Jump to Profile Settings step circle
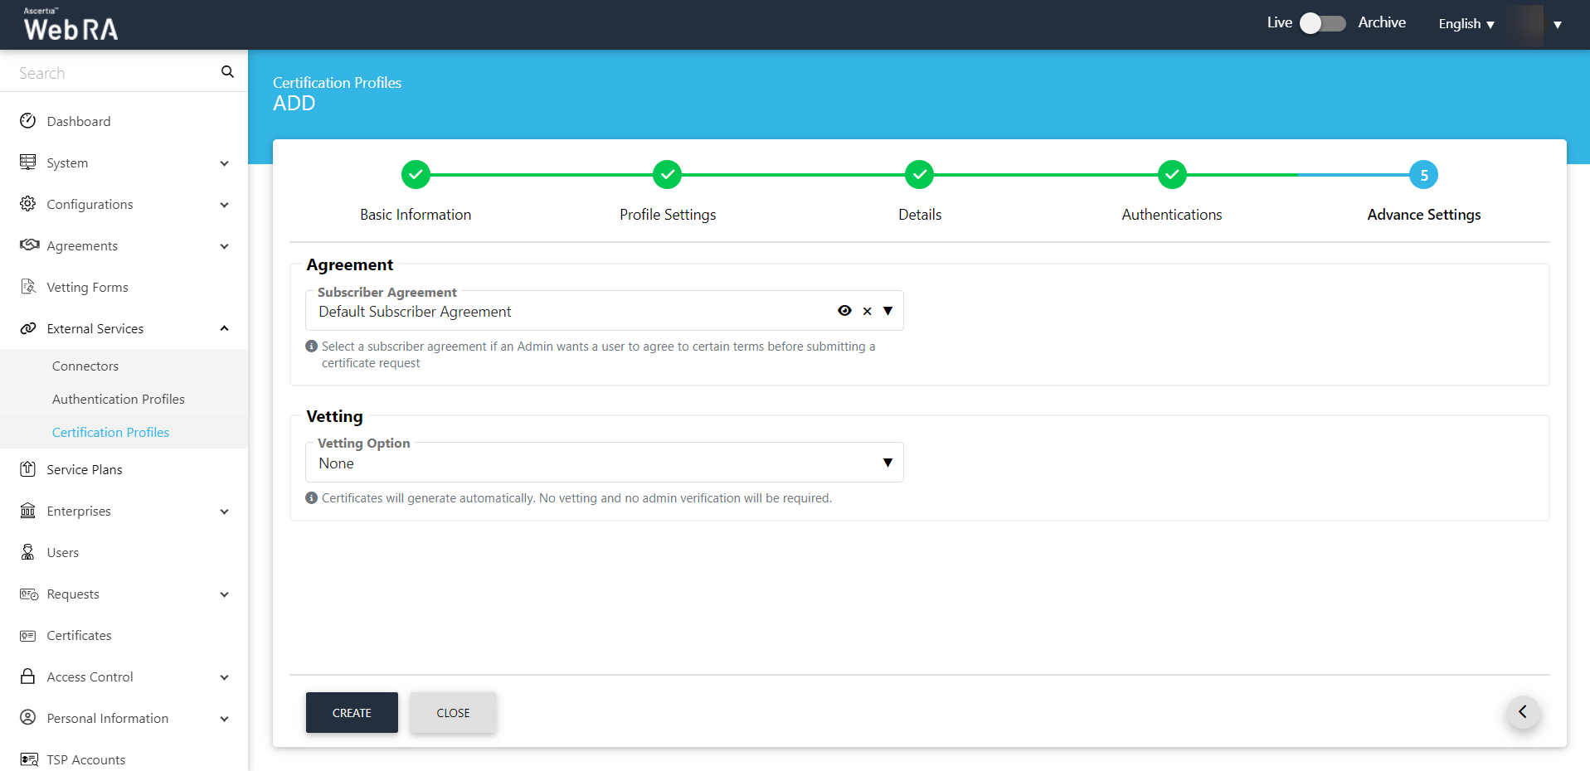Screen dimensions: 1590x771 pos(667,175)
